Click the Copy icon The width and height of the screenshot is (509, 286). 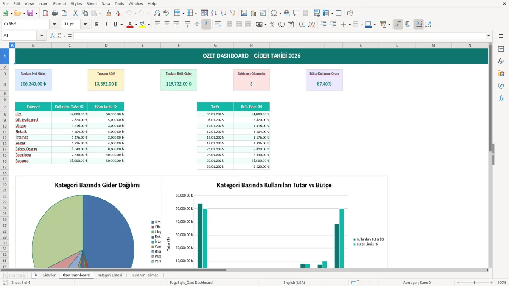tap(84, 13)
